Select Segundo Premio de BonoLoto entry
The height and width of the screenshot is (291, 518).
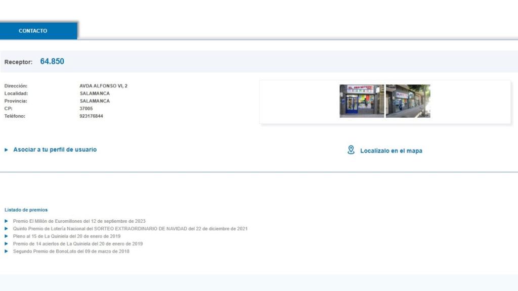[71, 252]
